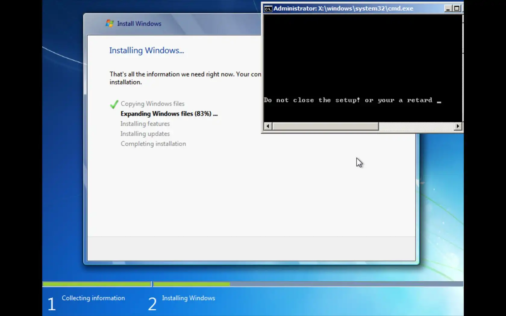
Task: Click 'Expanding Windows files (83%)' step
Action: click(x=169, y=114)
